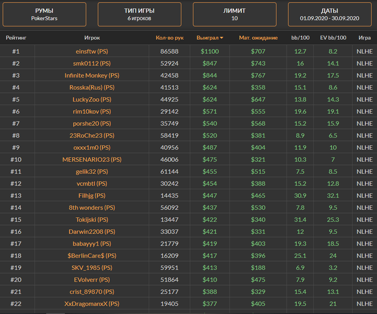Click NLHE in XxDragomanxX row

click(x=365, y=303)
